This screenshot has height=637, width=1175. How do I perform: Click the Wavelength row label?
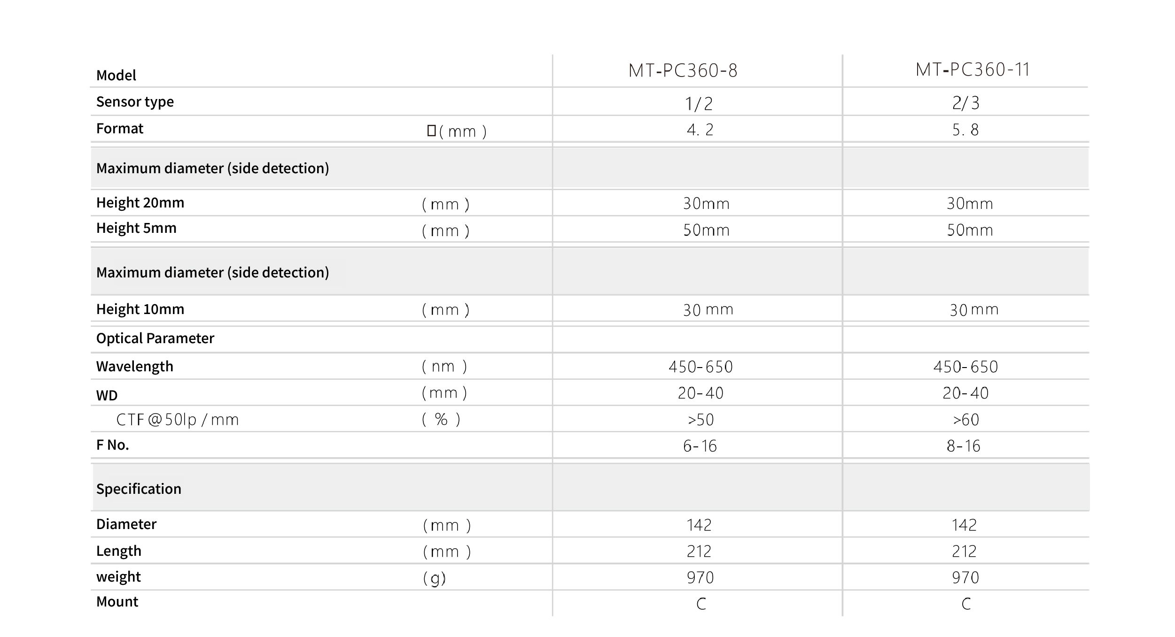click(134, 367)
